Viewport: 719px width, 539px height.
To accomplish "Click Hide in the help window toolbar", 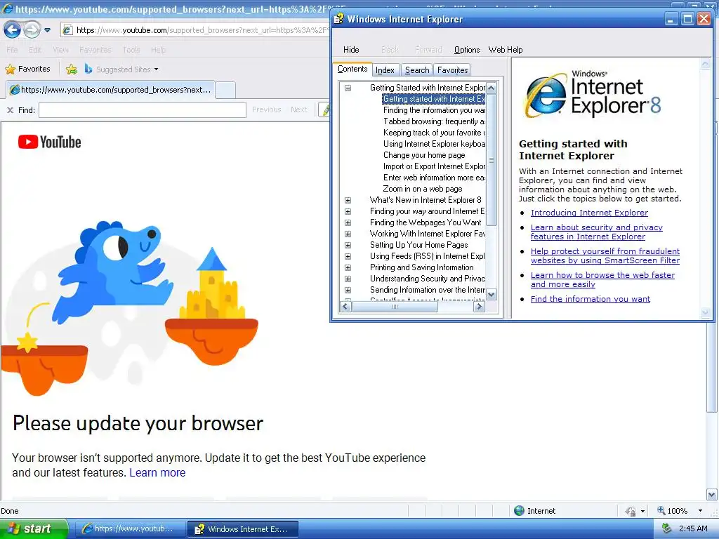I will point(351,50).
